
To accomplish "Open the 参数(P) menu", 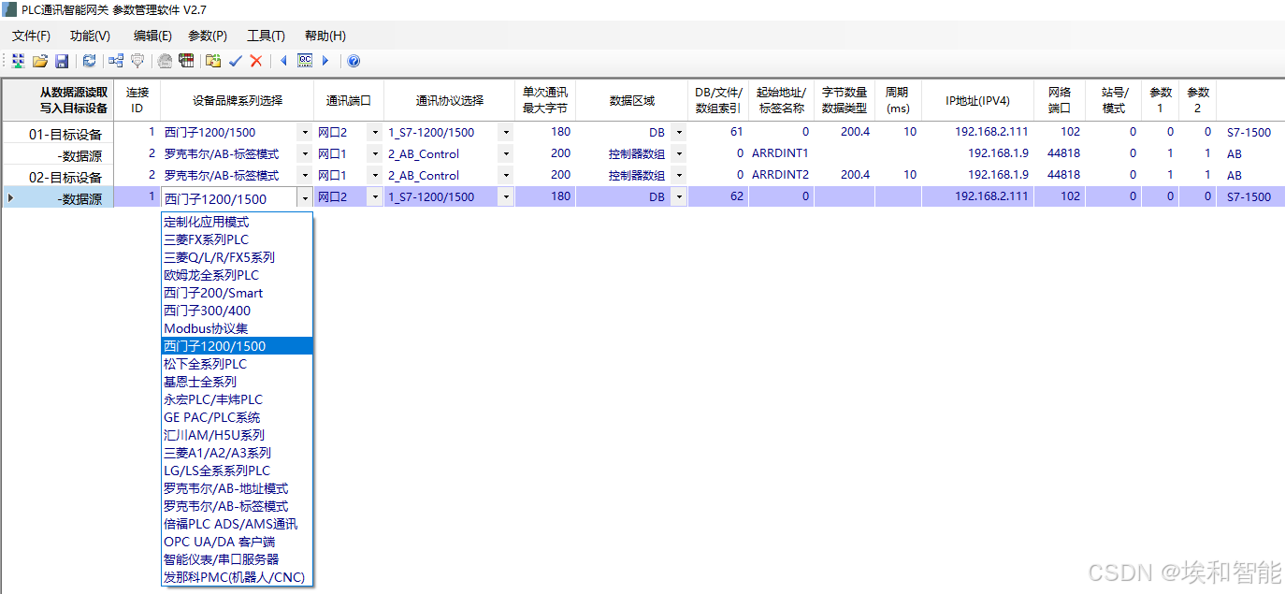I will click(208, 36).
